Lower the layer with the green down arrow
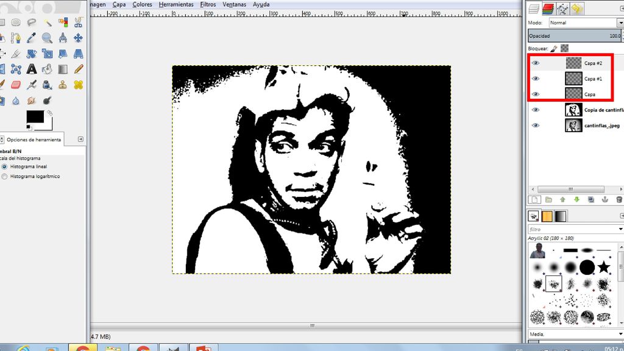This screenshot has height=351, width=624. [576, 200]
